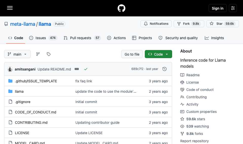Screen dimensions: 243x144
Task: Open the Contributing link in About
Action: (x=193, y=97)
